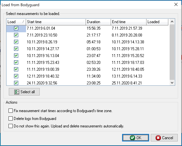Image resolution: width=182 pixels, height=146 pixels.
Task: Select start time 10.11.2019 16.13.04
Action: pyautogui.click(x=43, y=56)
